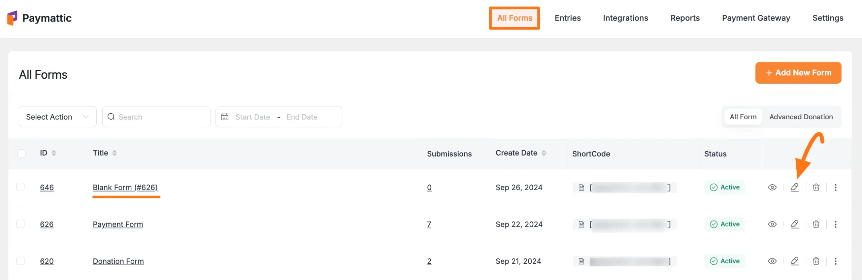Open the Donation Form title link
Screen dimensions: 862x280
pyautogui.click(x=118, y=261)
